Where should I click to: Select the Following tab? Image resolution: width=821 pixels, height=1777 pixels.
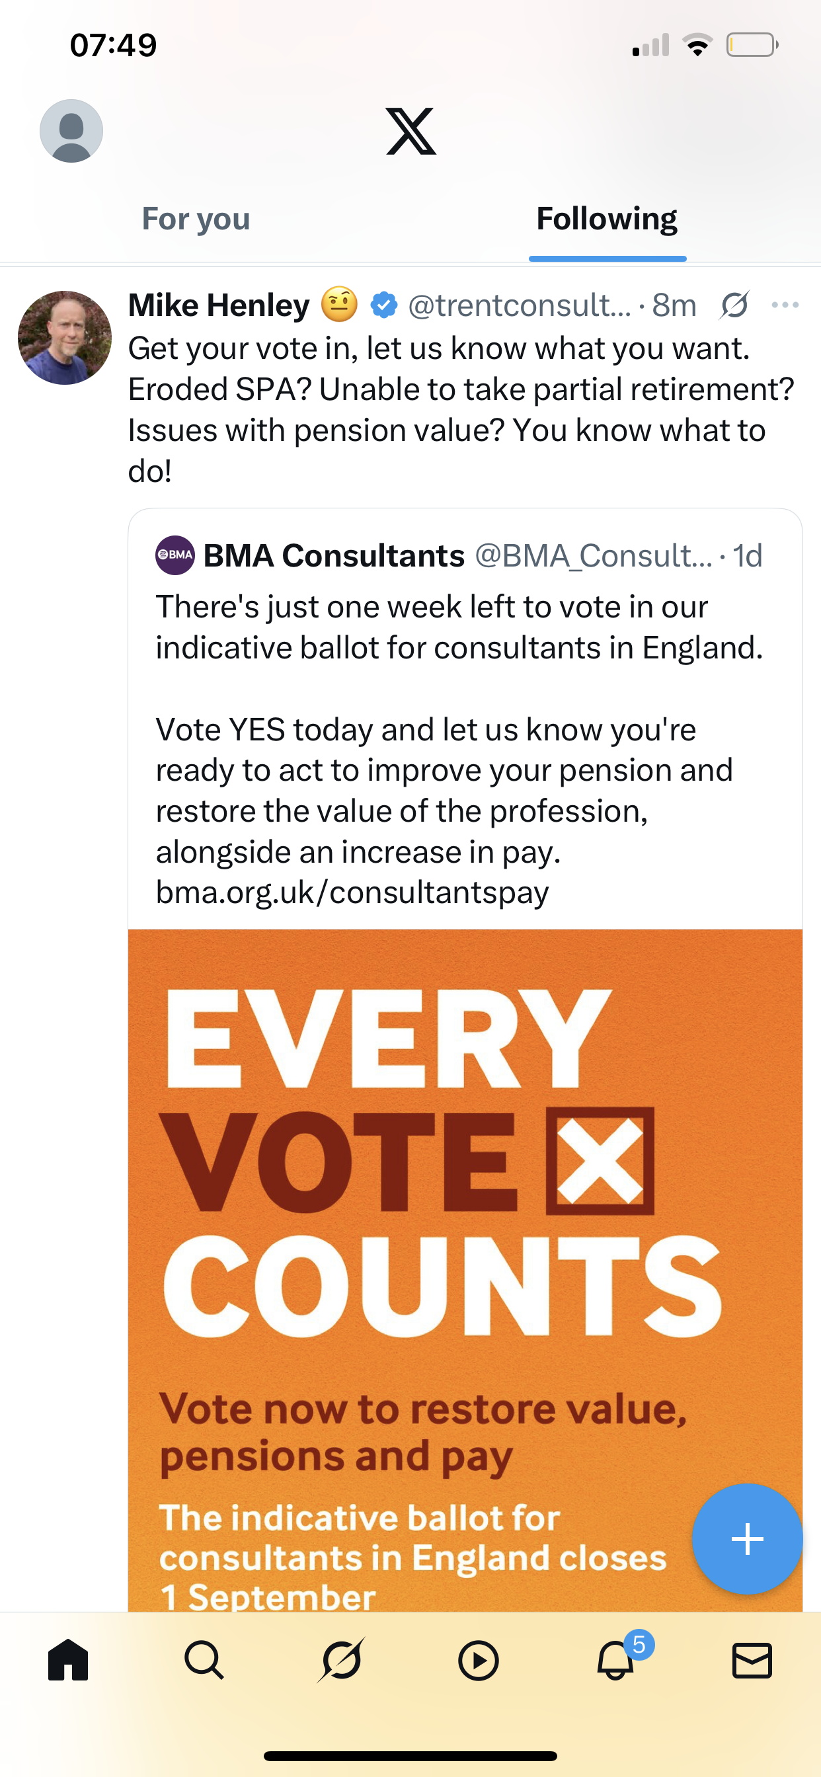[x=607, y=219]
